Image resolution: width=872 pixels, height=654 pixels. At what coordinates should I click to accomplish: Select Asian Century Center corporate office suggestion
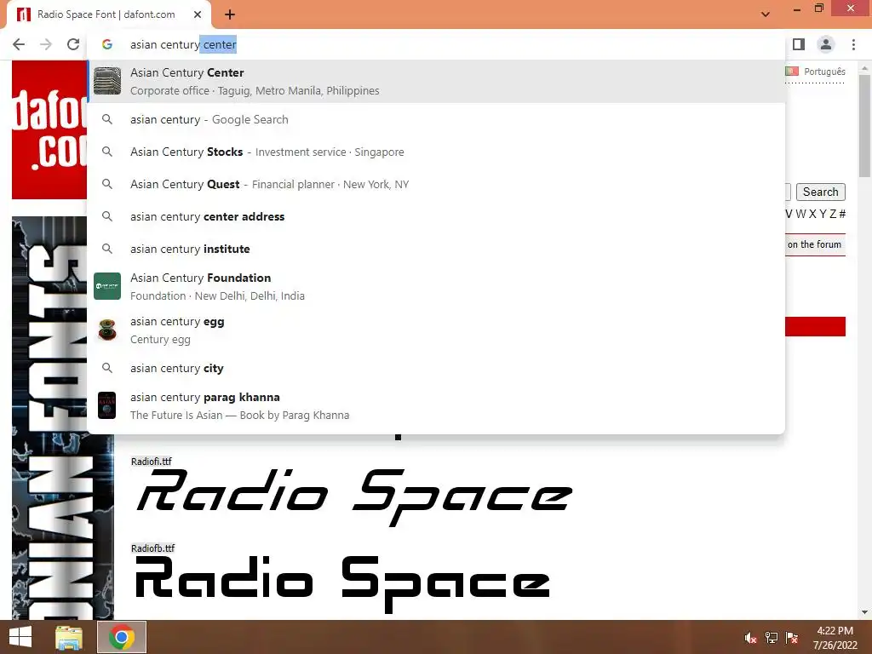coord(436,81)
